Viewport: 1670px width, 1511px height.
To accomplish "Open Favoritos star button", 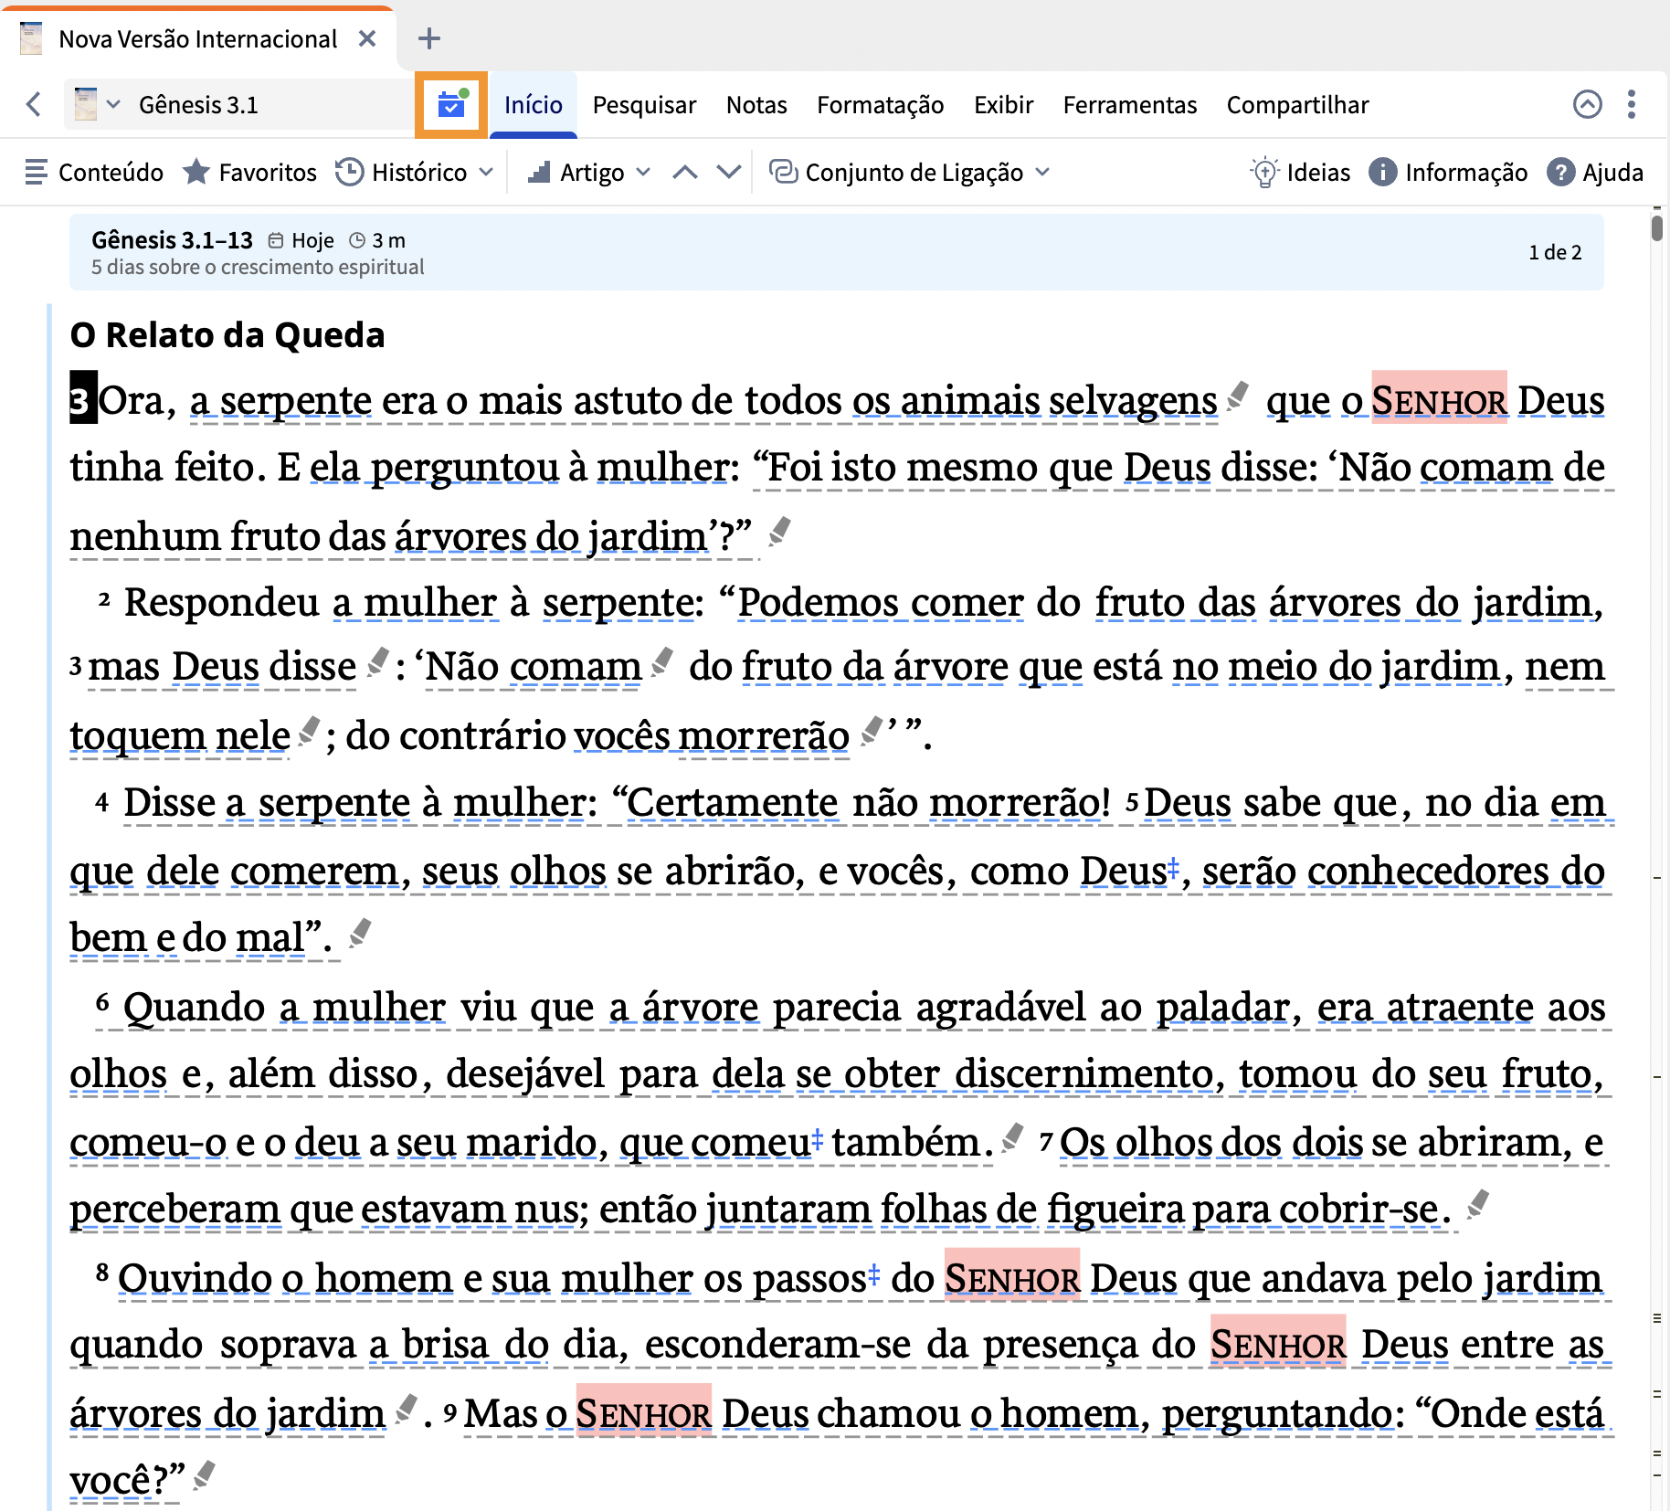I will (x=249, y=173).
